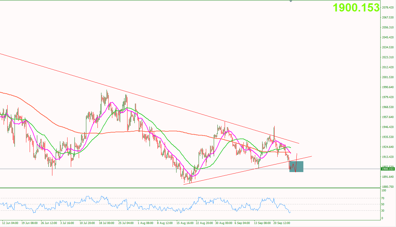Click the 30 Aug 00:00 time label
Screen dimensions: 396x227
(x=224, y=223)
